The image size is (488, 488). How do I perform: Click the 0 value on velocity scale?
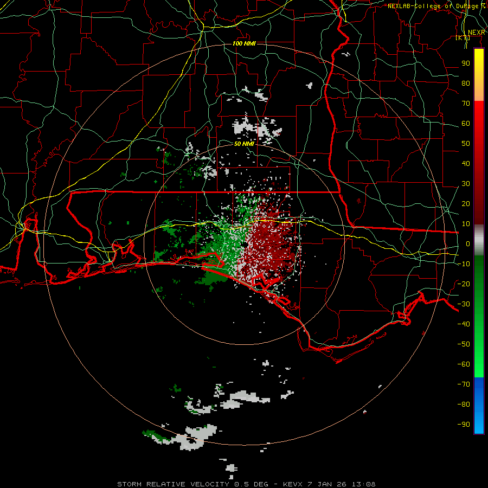coord(468,244)
